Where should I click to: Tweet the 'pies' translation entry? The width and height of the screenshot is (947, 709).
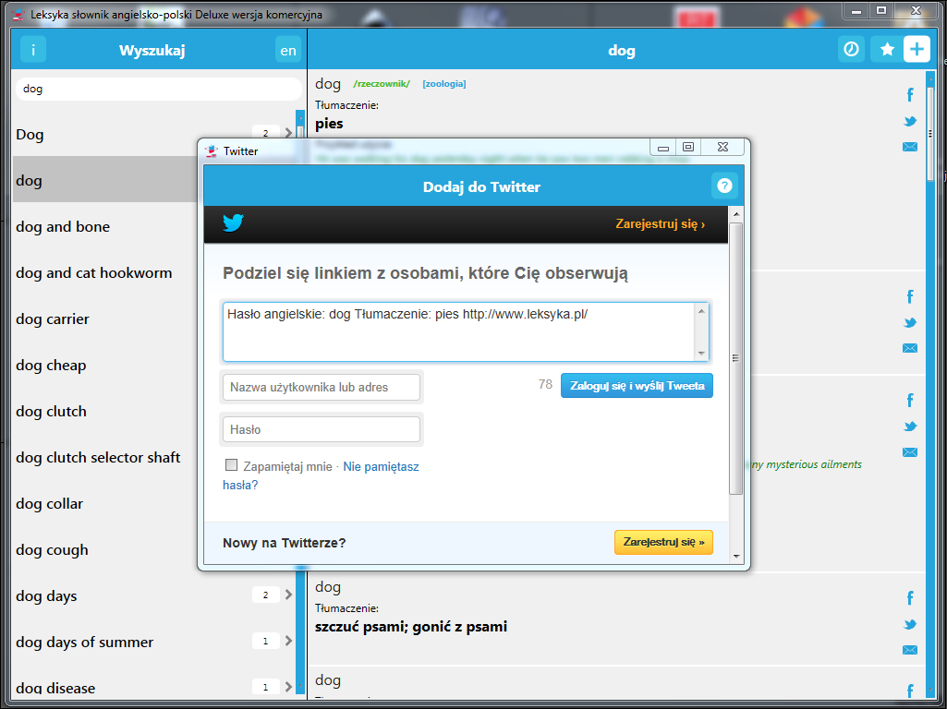909,121
